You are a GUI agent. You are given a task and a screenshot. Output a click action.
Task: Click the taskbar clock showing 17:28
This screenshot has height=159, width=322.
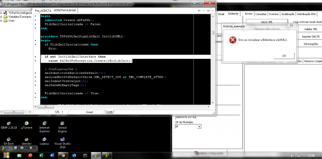(311, 156)
